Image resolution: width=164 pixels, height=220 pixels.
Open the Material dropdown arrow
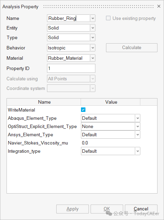(x=93, y=58)
